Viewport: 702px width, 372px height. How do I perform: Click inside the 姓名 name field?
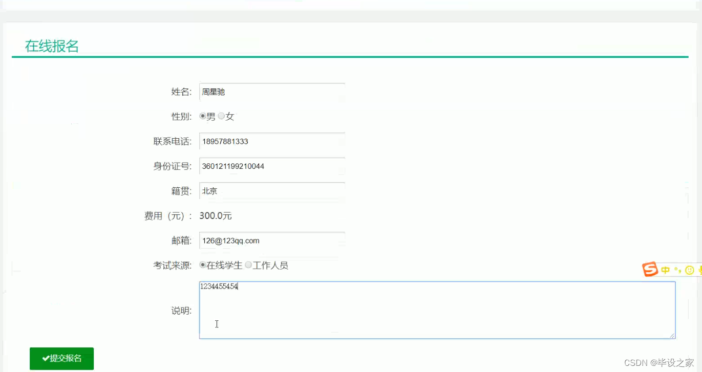[x=271, y=92]
